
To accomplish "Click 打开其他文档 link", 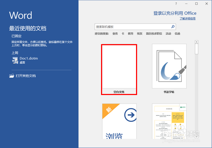I will pyautogui.click(x=26, y=76).
